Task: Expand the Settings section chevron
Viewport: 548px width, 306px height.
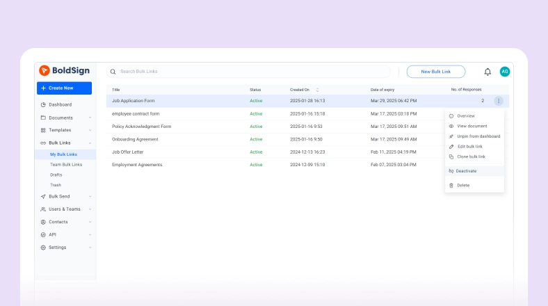Action: (90, 248)
